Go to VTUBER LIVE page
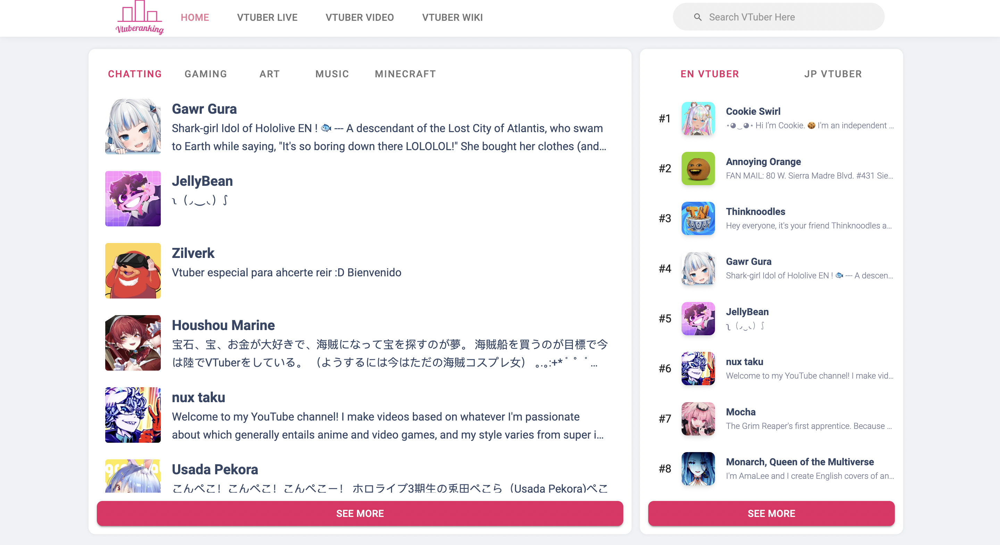This screenshot has height=545, width=1000. [x=267, y=17]
